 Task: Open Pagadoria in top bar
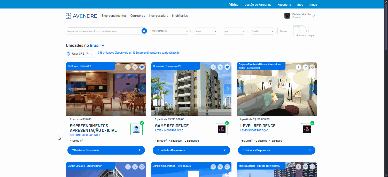(x=284, y=5)
